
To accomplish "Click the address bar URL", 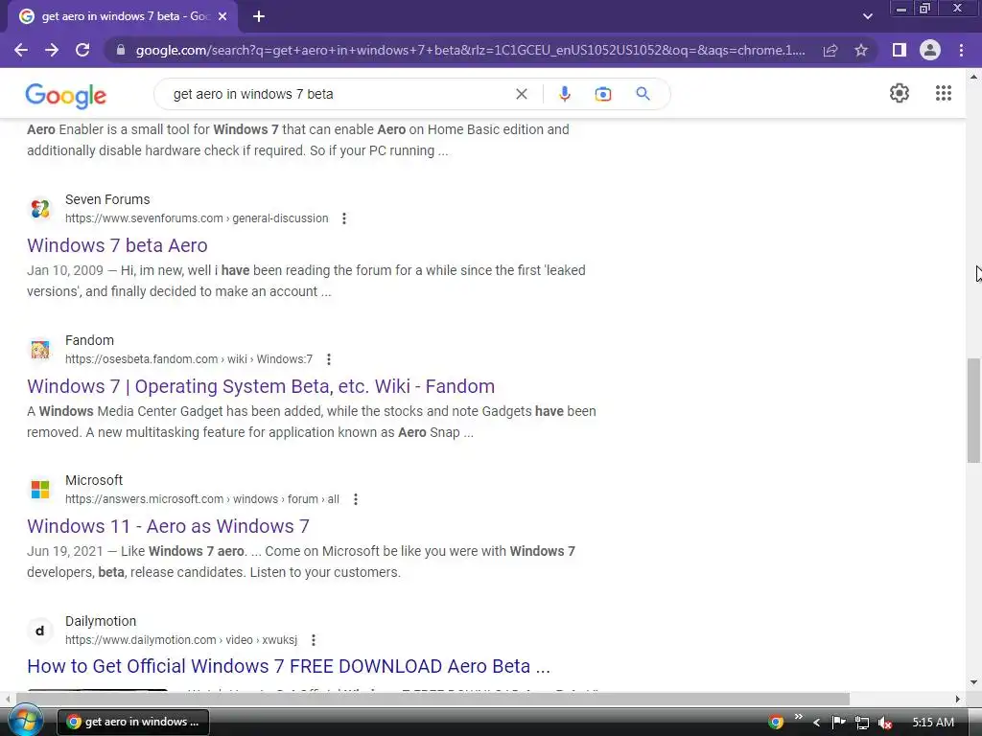I will click(x=470, y=50).
